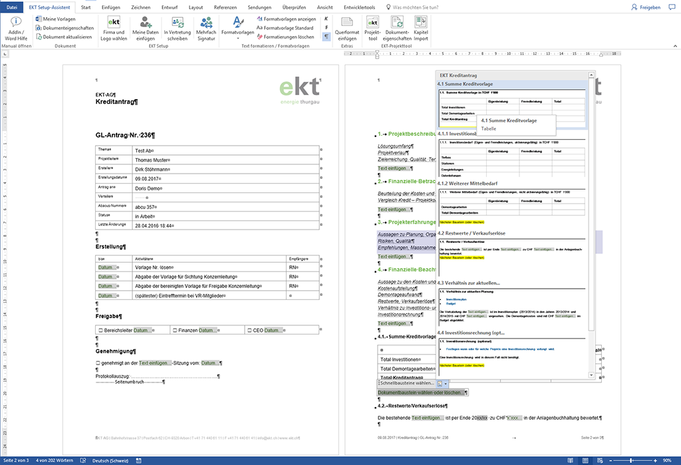Open the Schnellbausteine wählen dropdown arrow
Screen dimensions: 681x465
tap(445, 383)
